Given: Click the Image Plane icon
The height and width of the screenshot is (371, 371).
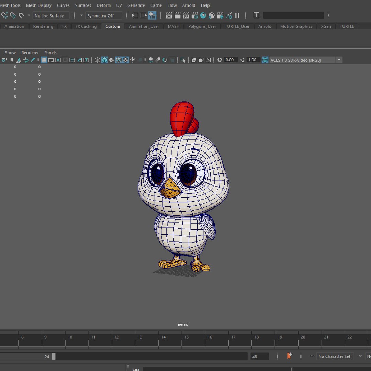Looking at the screenshot, I should [19, 60].
